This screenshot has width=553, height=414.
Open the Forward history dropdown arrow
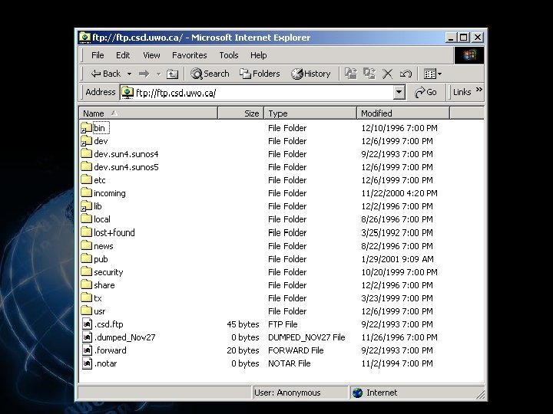[x=158, y=74]
